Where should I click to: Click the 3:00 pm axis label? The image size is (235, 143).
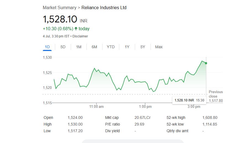[194, 107]
